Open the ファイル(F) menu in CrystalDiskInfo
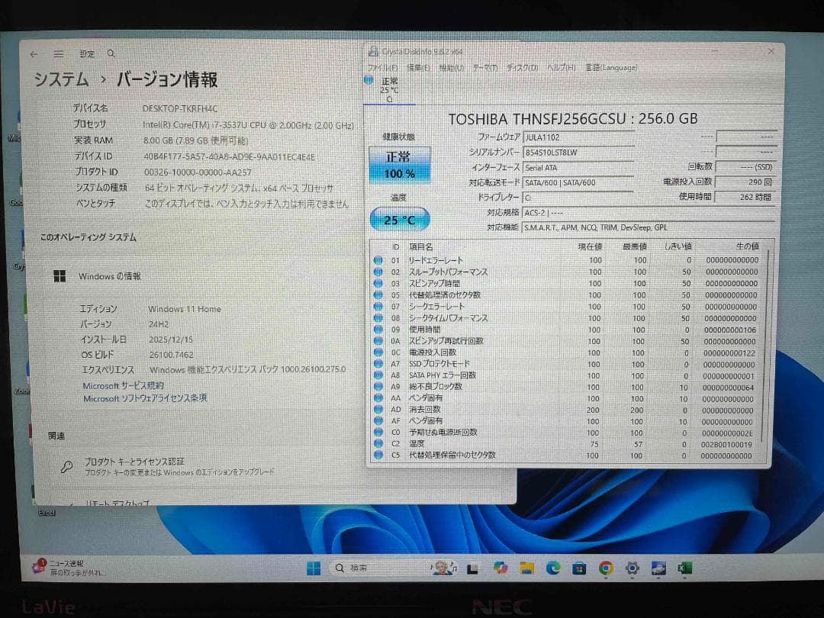The image size is (824, 618). 383,68
